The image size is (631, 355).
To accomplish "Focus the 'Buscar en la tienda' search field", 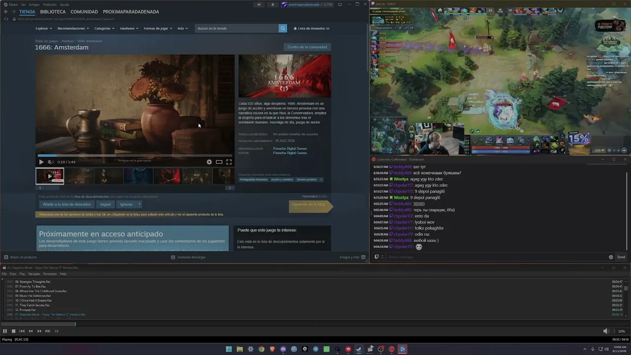I will pos(237,29).
